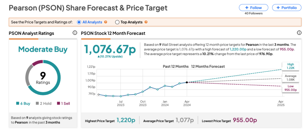Open help icon beside All Analysts

point(106,22)
